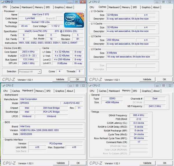Open Memory tab in the CPU window
174x166 pixels.
tap(39, 7)
